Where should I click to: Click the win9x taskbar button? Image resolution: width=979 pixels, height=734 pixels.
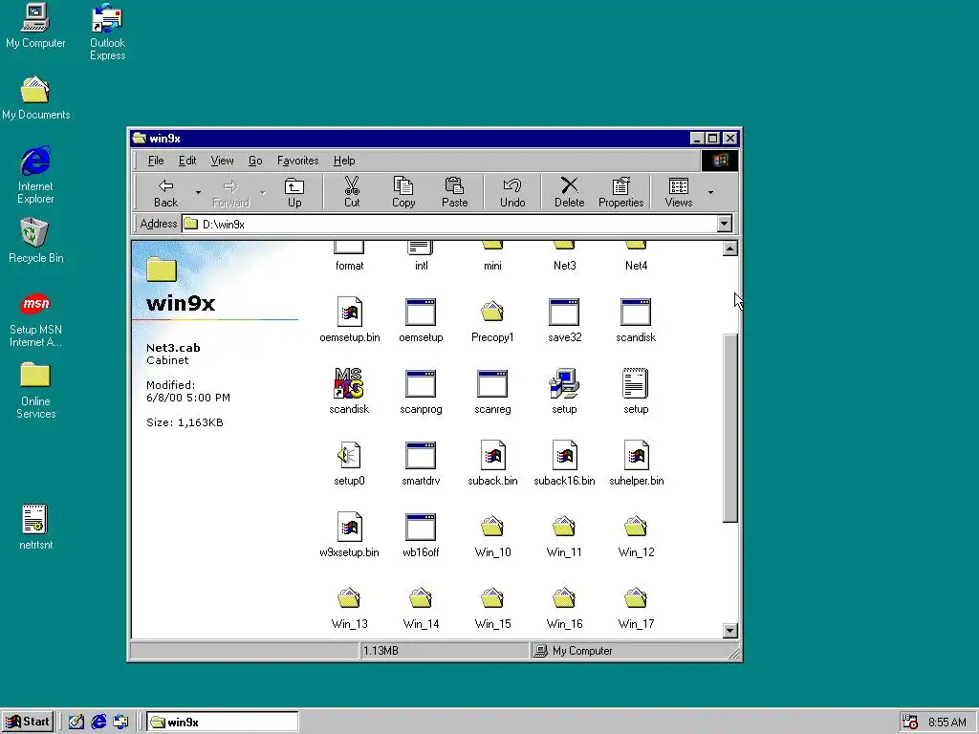223,723
